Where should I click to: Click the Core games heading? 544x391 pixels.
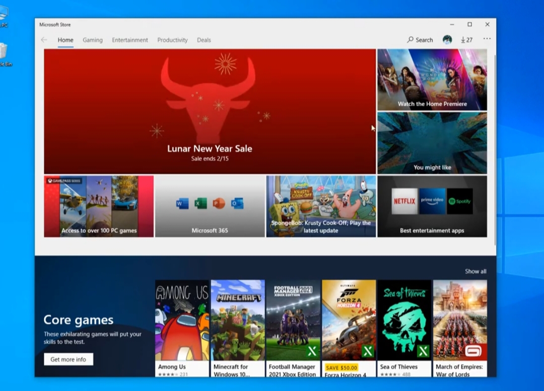pyautogui.click(x=79, y=320)
